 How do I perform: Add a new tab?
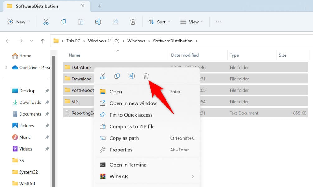(x=100, y=6)
